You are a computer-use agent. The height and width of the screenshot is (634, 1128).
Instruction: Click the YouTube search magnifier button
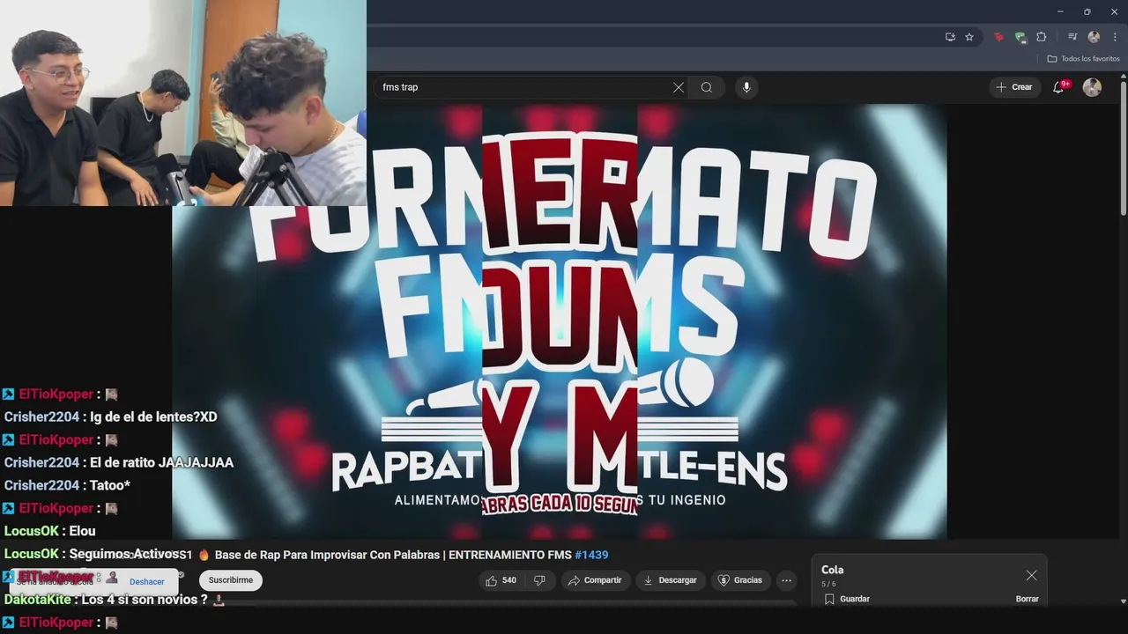pos(707,87)
